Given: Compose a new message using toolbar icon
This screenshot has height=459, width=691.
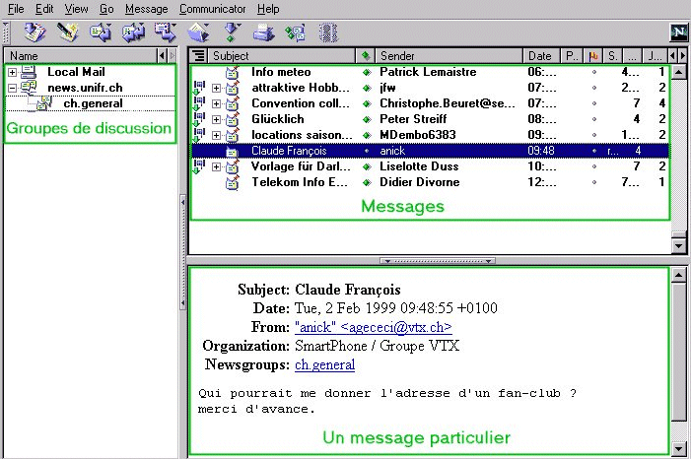Looking at the screenshot, I should (x=68, y=33).
